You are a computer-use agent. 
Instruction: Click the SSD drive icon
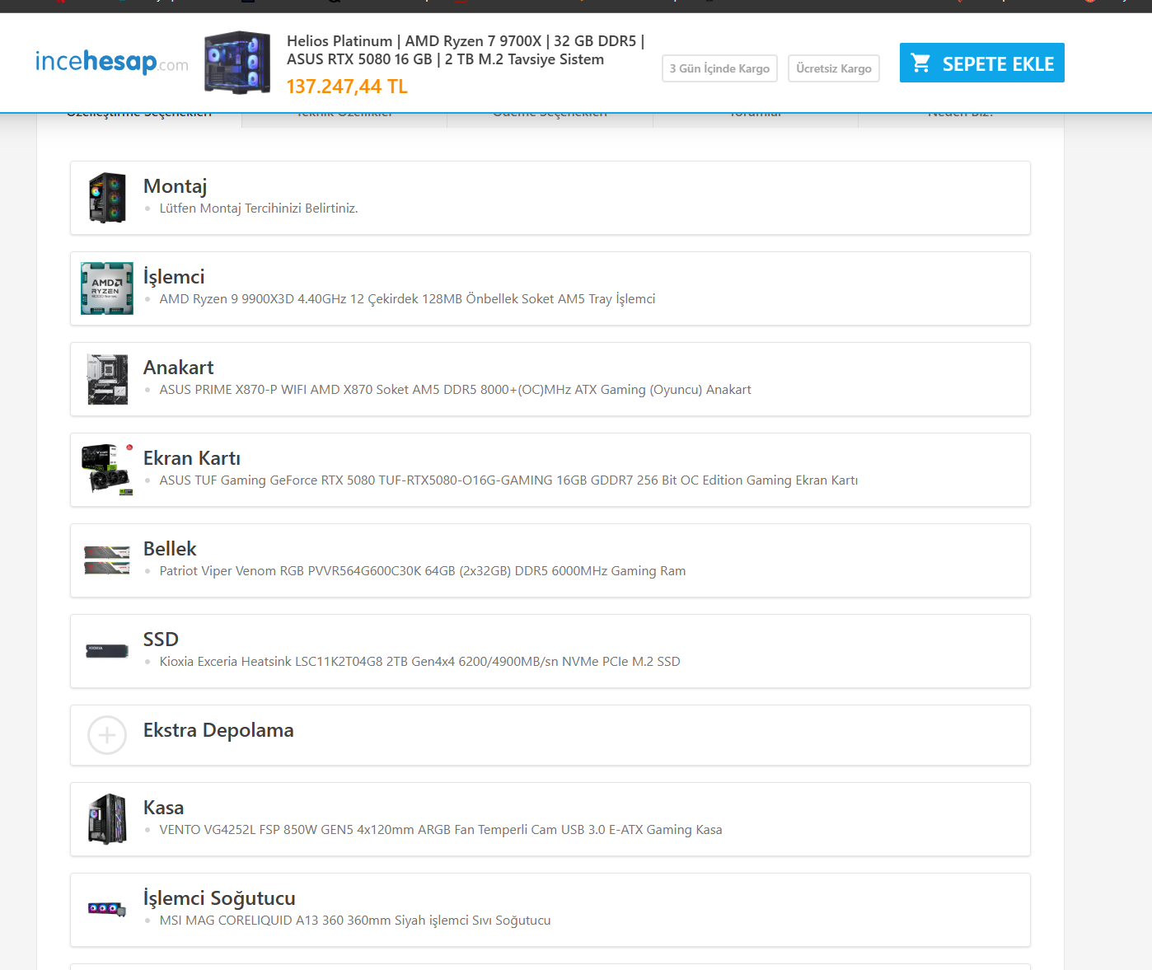(107, 651)
